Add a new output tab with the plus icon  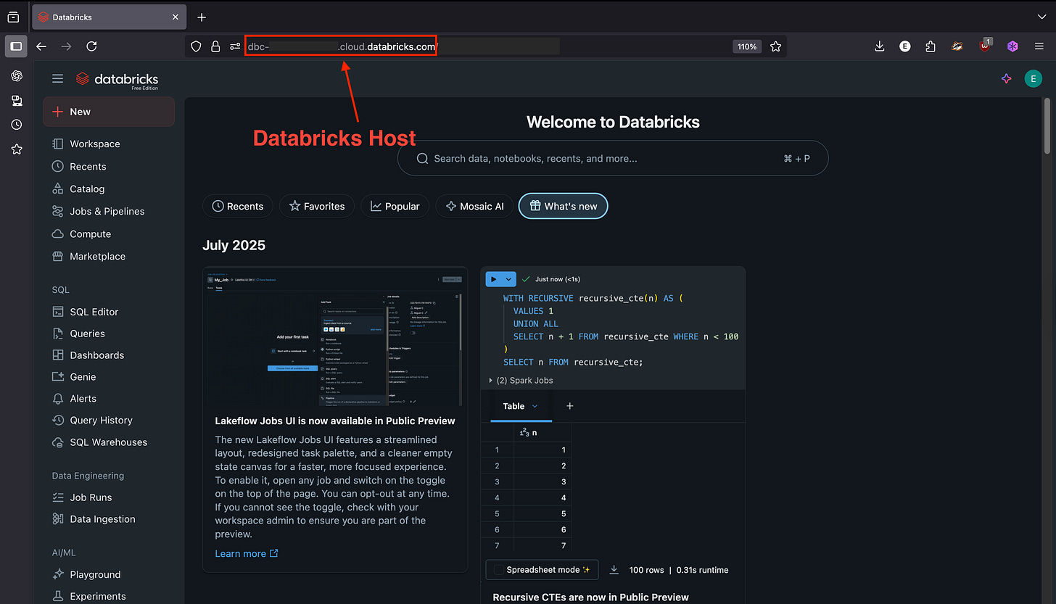click(569, 406)
